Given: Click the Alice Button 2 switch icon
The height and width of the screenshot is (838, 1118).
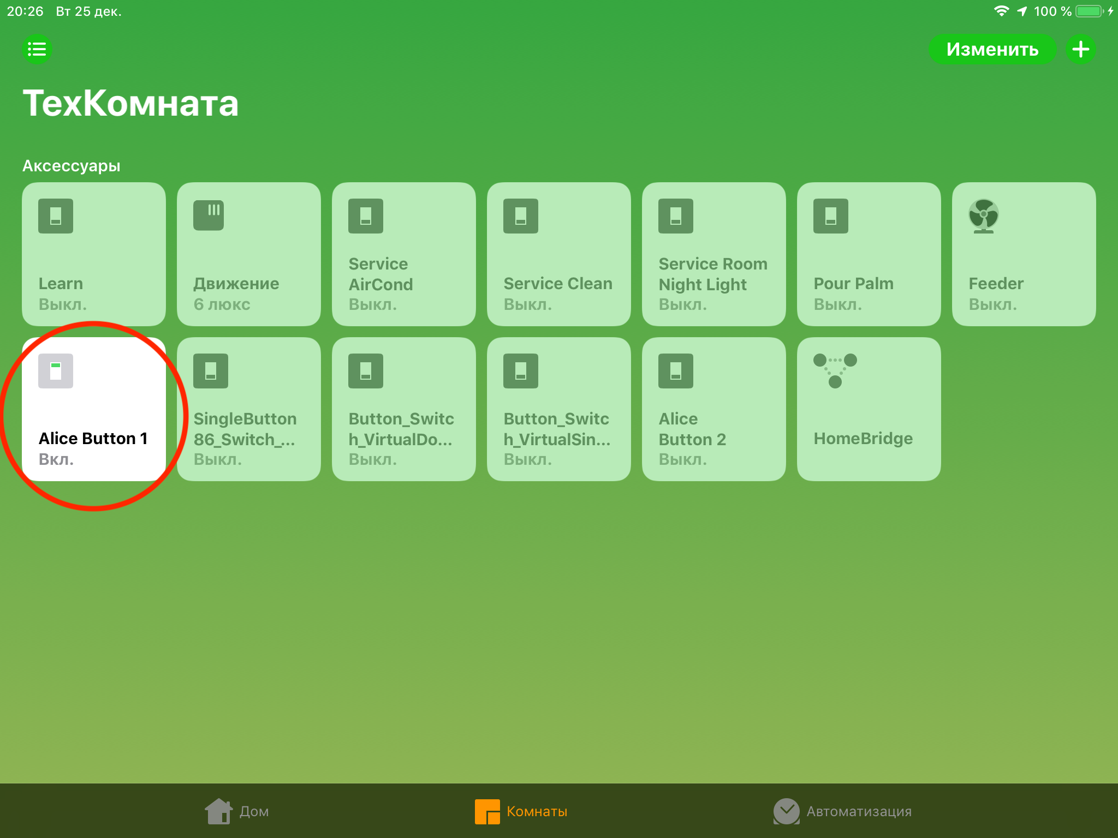Looking at the screenshot, I should [676, 371].
